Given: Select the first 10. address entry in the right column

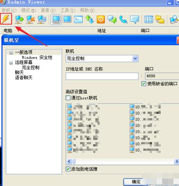Looking at the screenshot, I should 145,107.
